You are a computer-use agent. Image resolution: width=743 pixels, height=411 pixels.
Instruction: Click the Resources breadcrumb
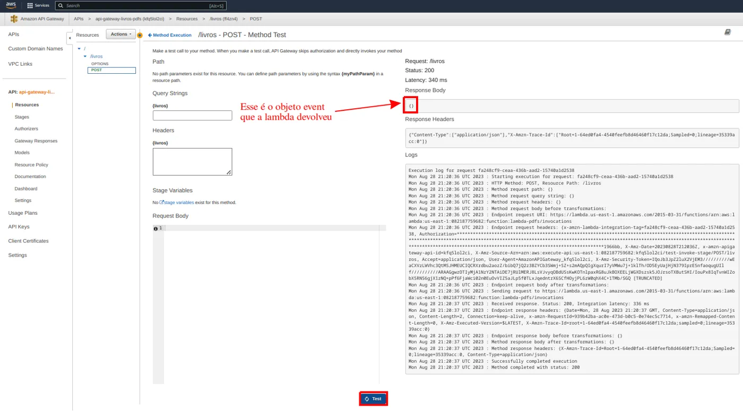coord(187,19)
